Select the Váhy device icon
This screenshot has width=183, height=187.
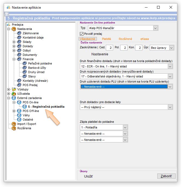tap(19, 115)
